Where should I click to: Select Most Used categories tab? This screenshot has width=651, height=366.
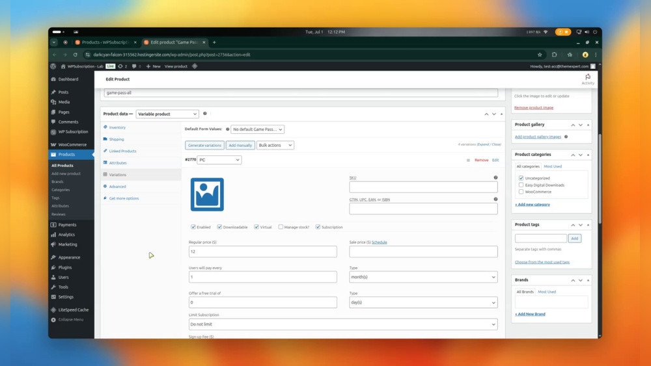click(x=553, y=166)
